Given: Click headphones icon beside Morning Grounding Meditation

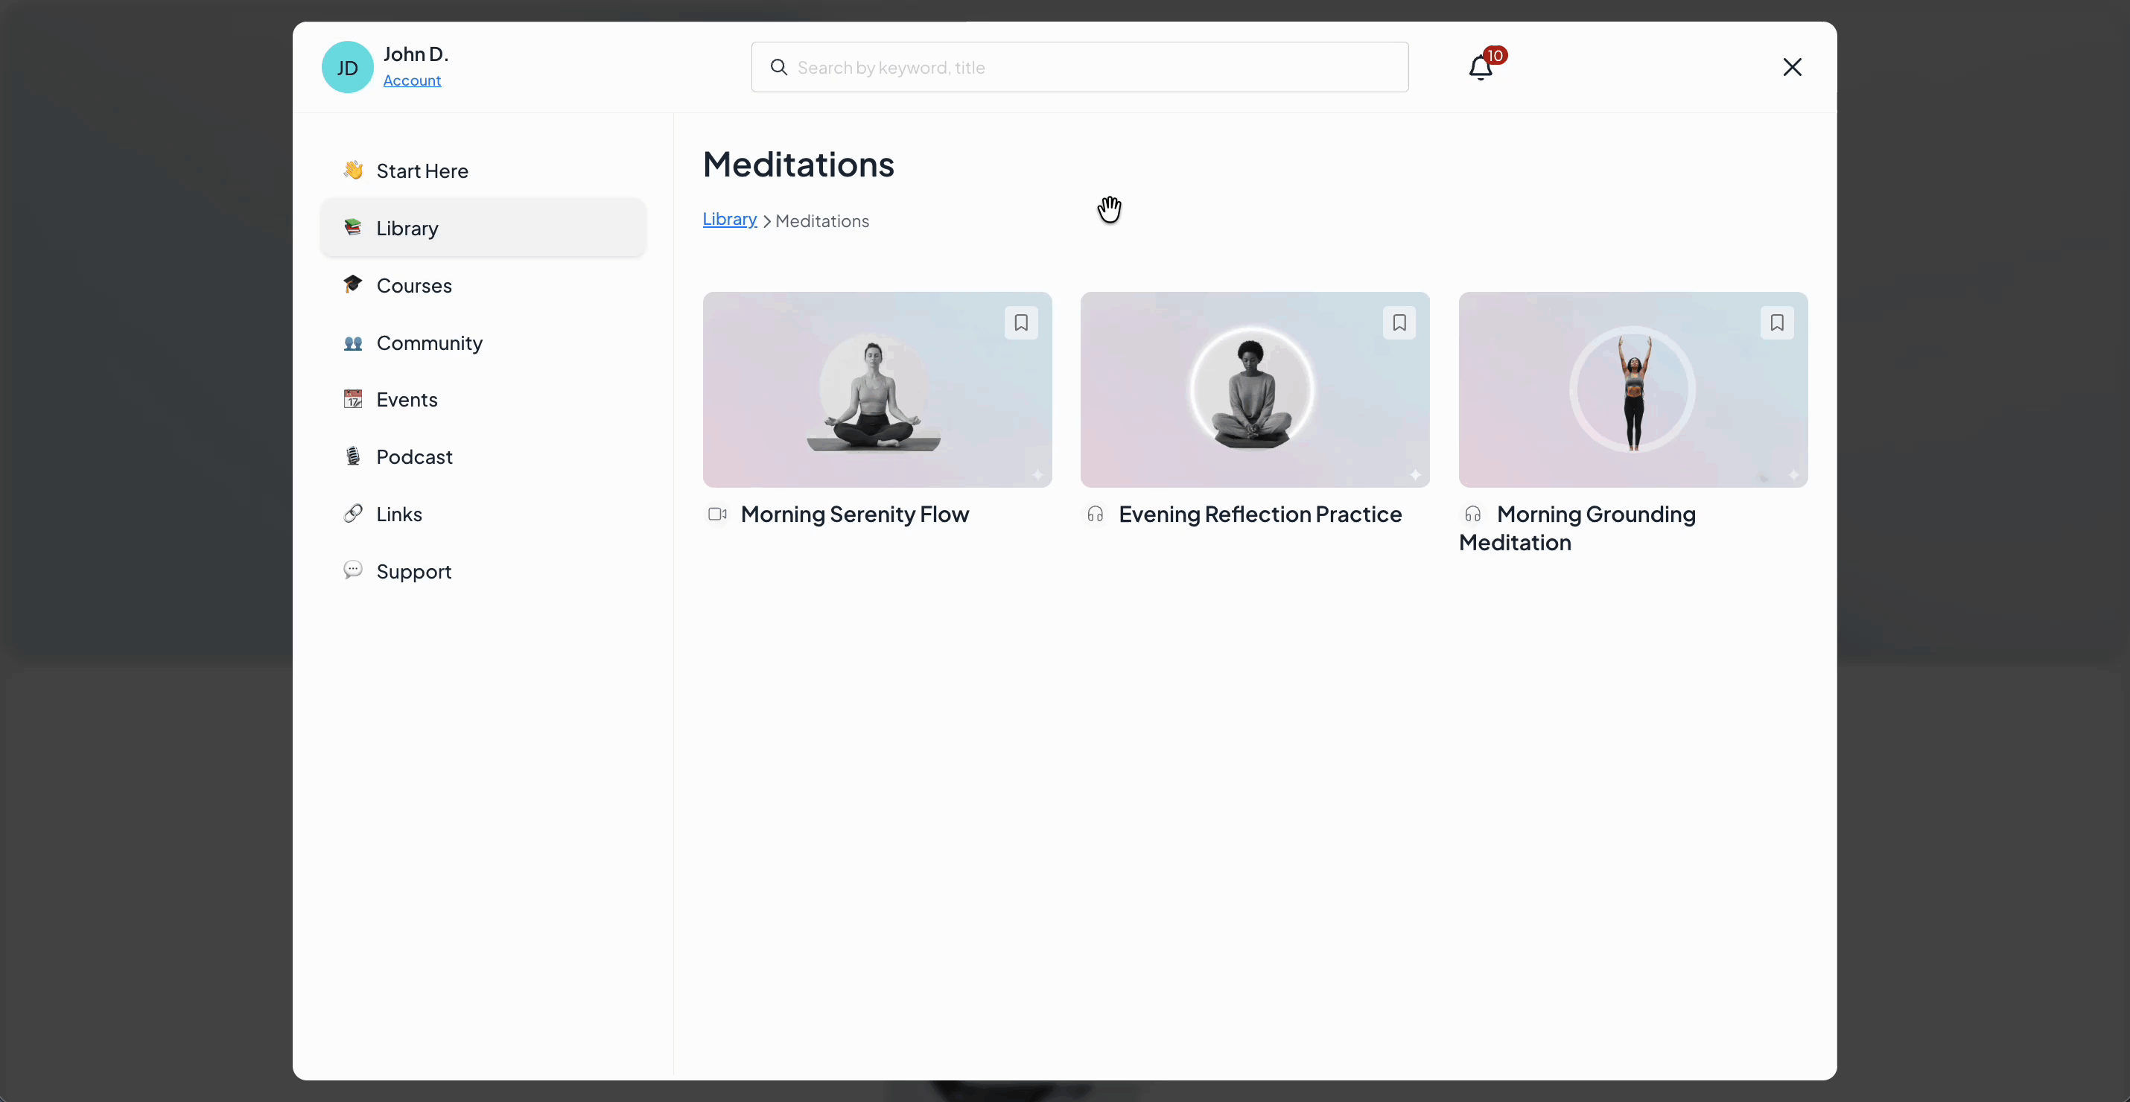Looking at the screenshot, I should [1472, 515].
